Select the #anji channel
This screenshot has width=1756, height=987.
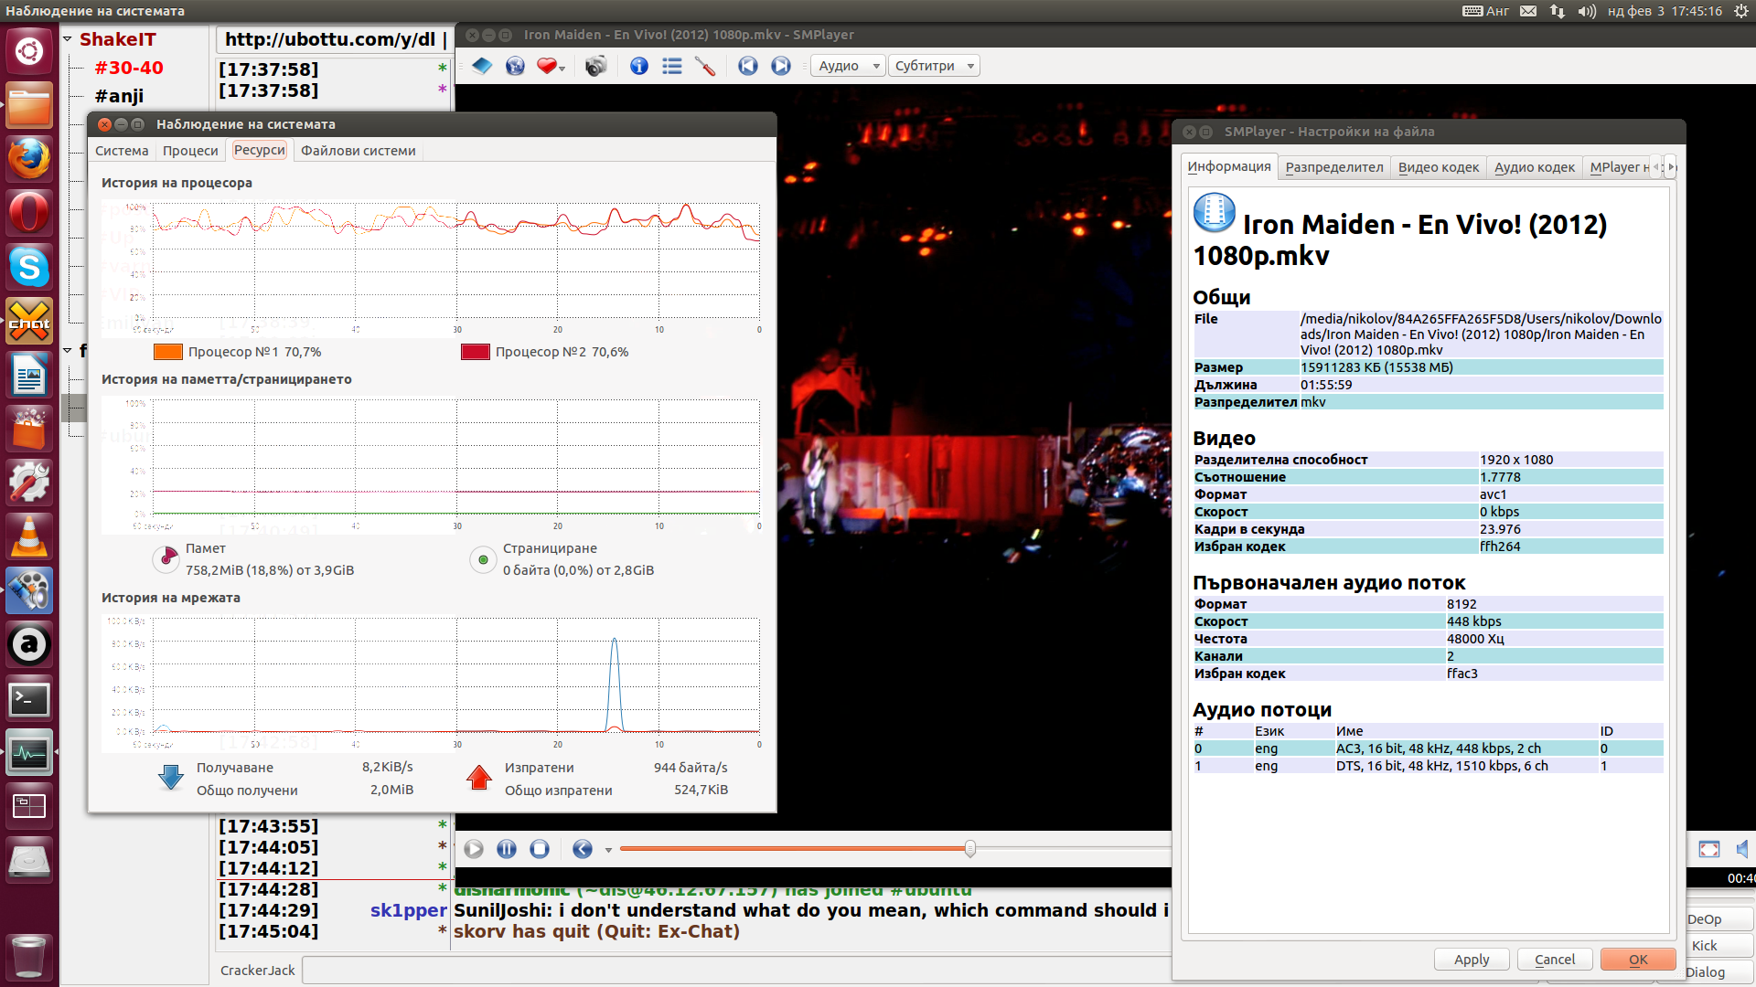119,96
